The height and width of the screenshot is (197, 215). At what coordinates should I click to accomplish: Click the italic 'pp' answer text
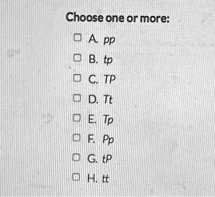[109, 41]
